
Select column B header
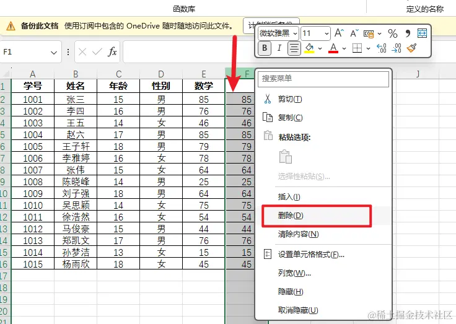click(x=76, y=74)
